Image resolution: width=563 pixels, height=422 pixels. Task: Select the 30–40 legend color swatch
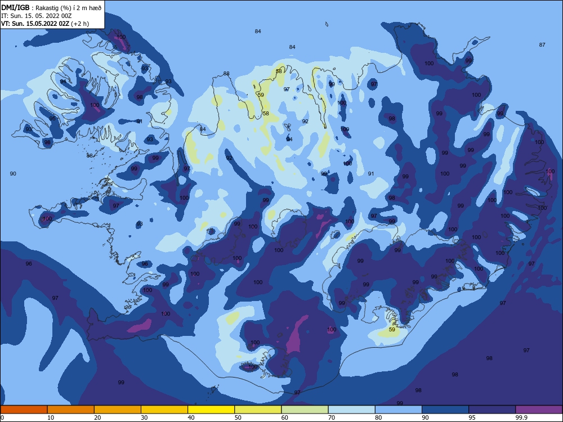[164, 410]
